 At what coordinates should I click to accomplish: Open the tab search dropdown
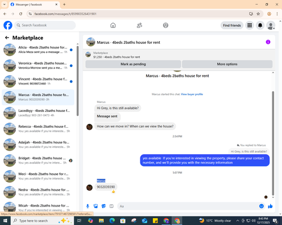5,4
